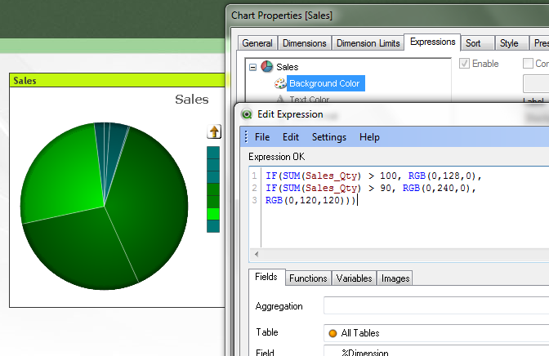The image size is (549, 356).
Task: Open the Aggregation dropdown
Action: (436, 305)
